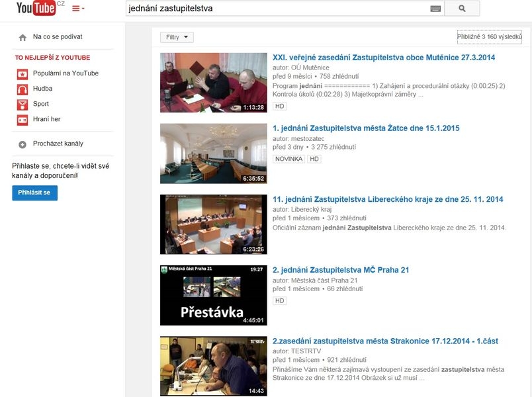Open the Liberecký kraj meeting thumbnail
This screenshot has height=397, width=532.
(x=214, y=224)
